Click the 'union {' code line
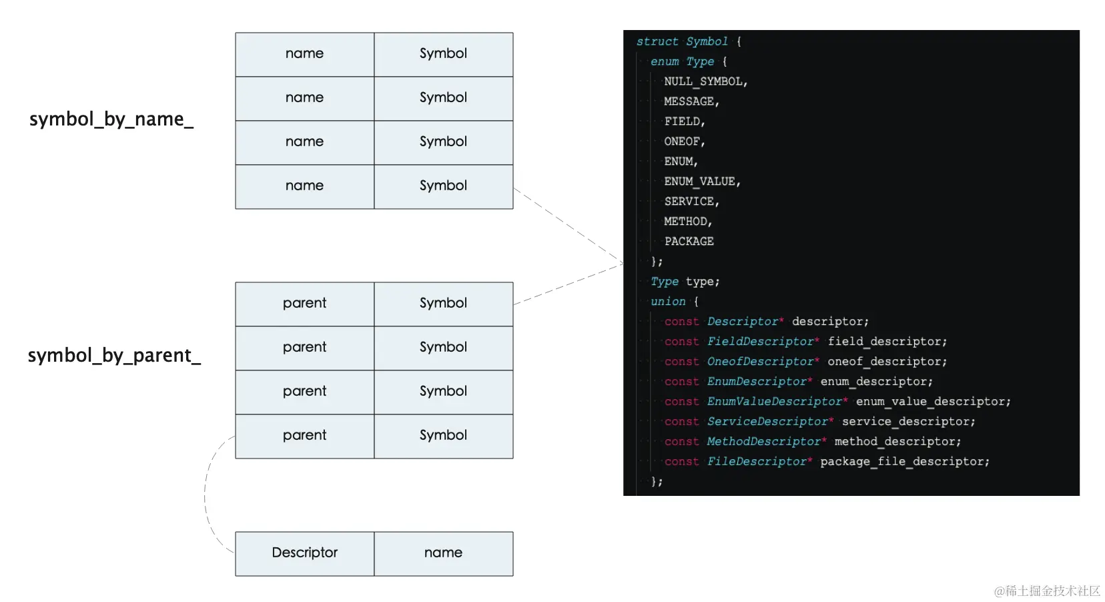 [675, 302]
